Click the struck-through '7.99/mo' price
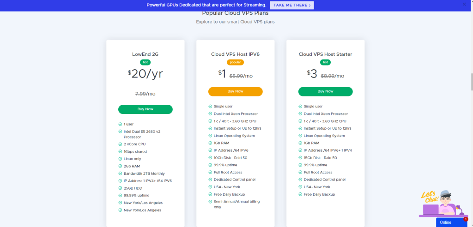The width and height of the screenshot is (473, 227). [x=145, y=94]
